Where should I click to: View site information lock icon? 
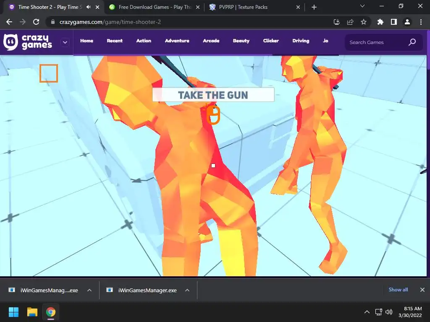(x=53, y=22)
